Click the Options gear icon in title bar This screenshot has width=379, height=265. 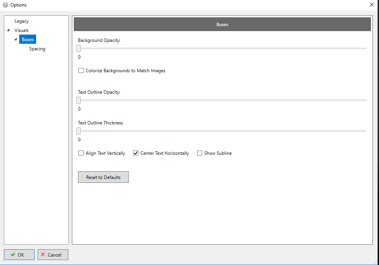(5, 5)
